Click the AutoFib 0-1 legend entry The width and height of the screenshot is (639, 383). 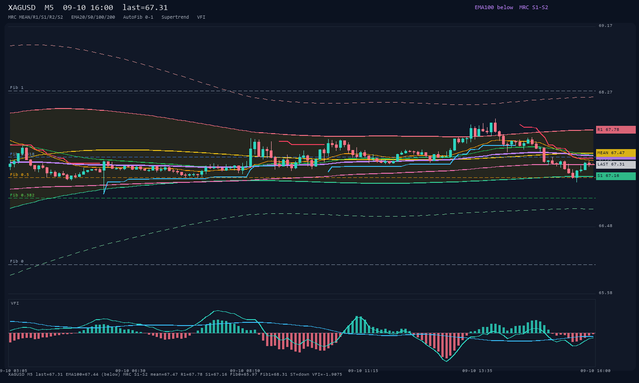coord(138,17)
